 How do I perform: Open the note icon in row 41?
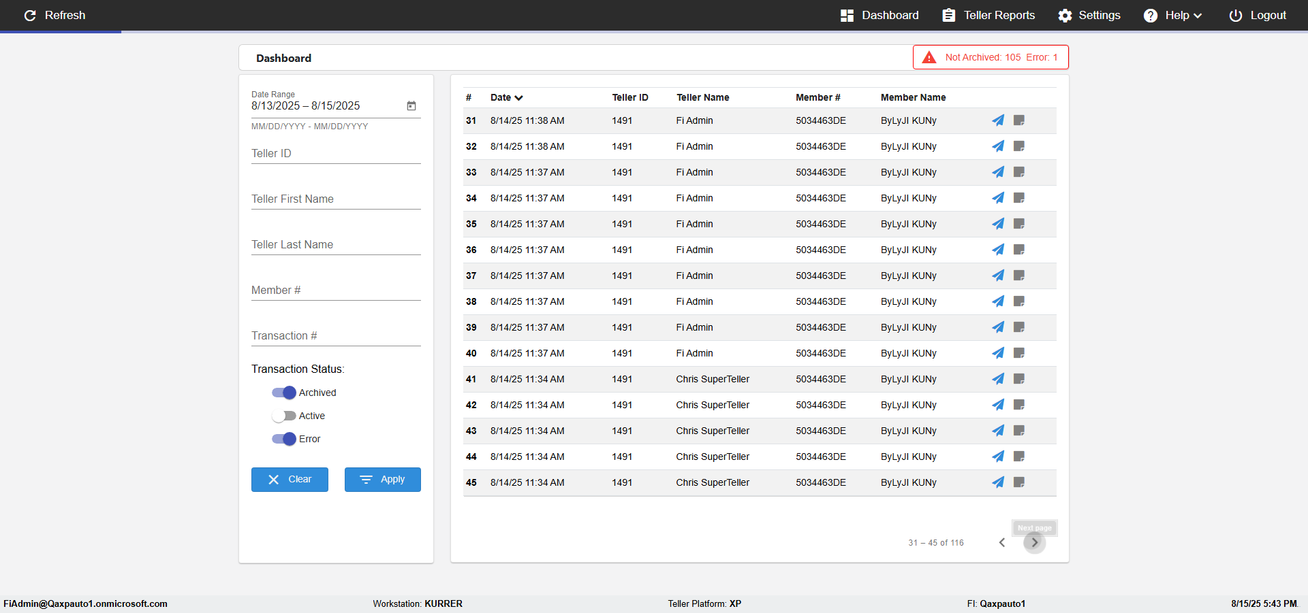point(1019,379)
